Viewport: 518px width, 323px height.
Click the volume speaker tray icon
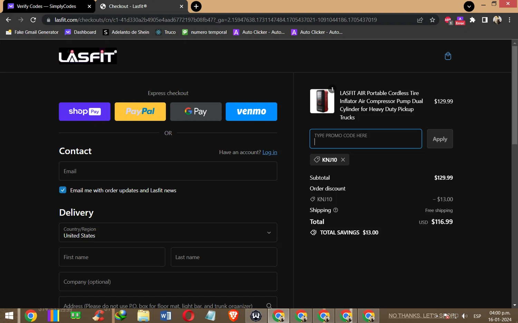465,316
